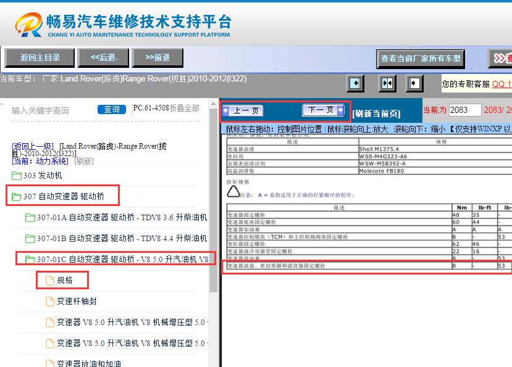Focus the keyword search input field

click(52, 110)
